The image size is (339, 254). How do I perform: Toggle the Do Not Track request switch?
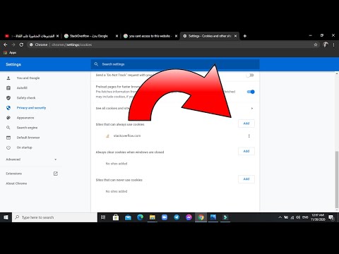pyautogui.click(x=250, y=75)
